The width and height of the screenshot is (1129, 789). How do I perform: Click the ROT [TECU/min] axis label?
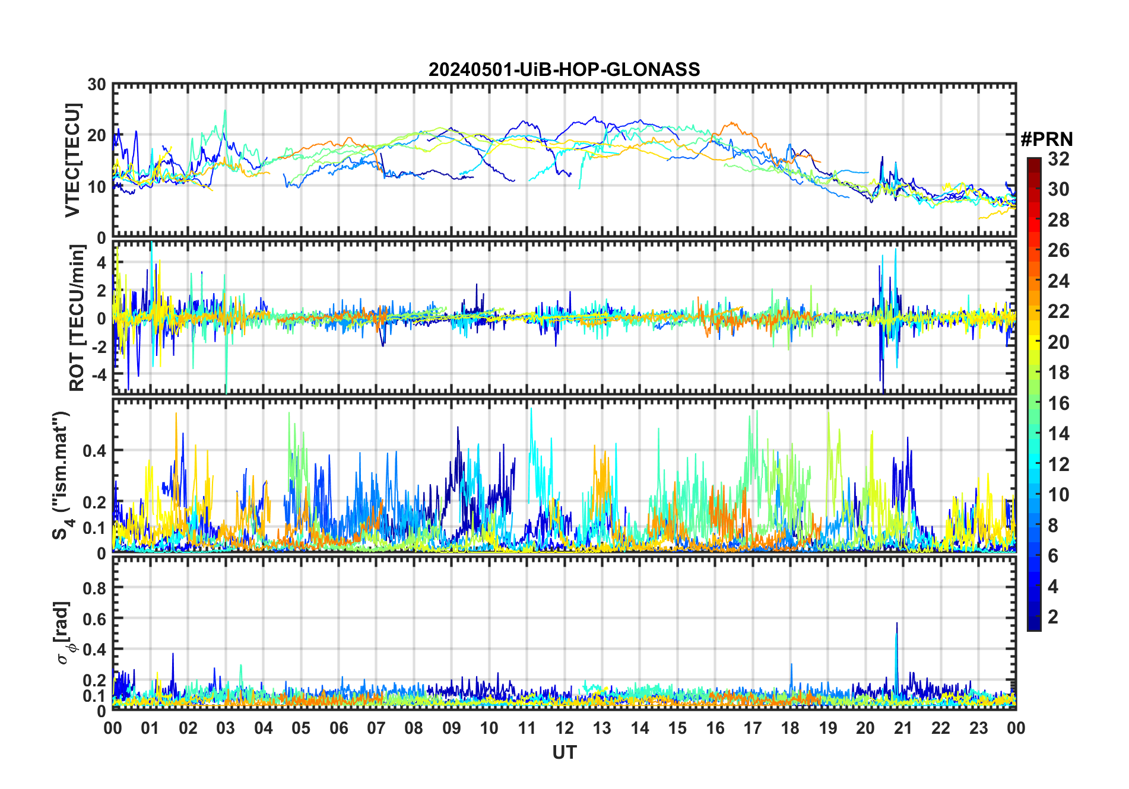77,317
